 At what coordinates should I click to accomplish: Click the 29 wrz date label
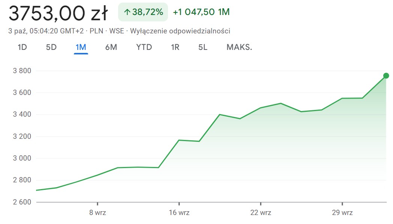pyautogui.click(x=342, y=213)
